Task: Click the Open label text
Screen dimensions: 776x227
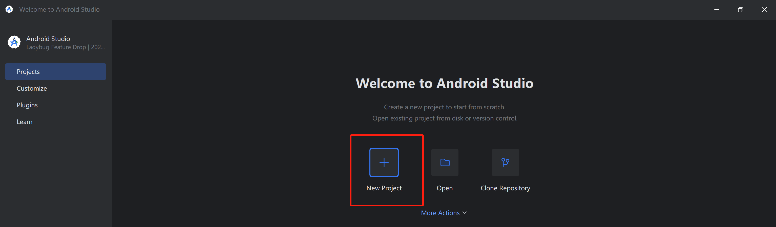Action: tap(445, 188)
